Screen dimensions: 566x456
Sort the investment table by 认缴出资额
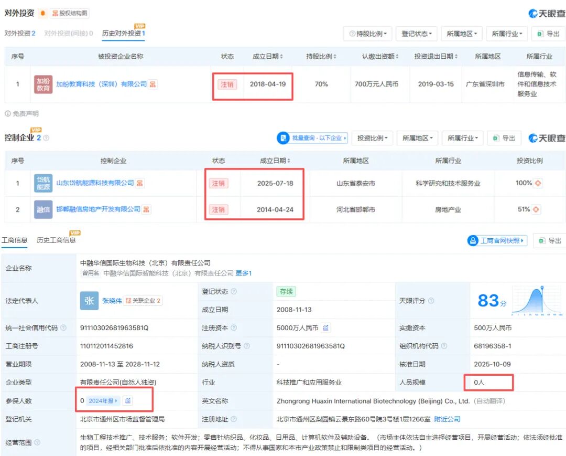click(380, 57)
